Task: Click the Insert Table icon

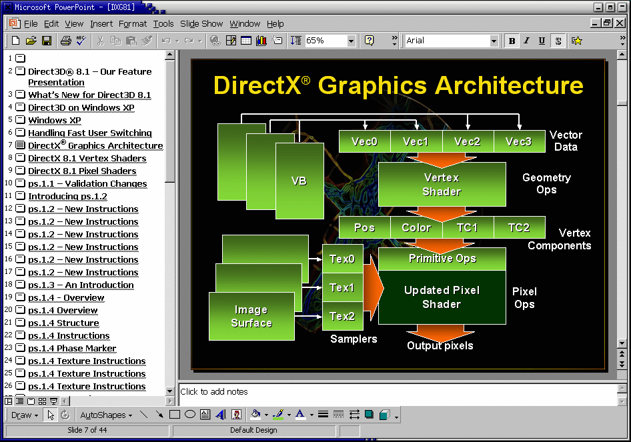Action: (x=246, y=41)
